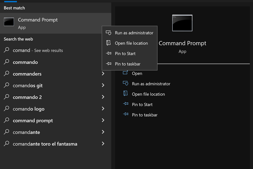The height and width of the screenshot is (169, 253).
Task: Click search magnifier icon next to commando
Action: tap(7, 62)
